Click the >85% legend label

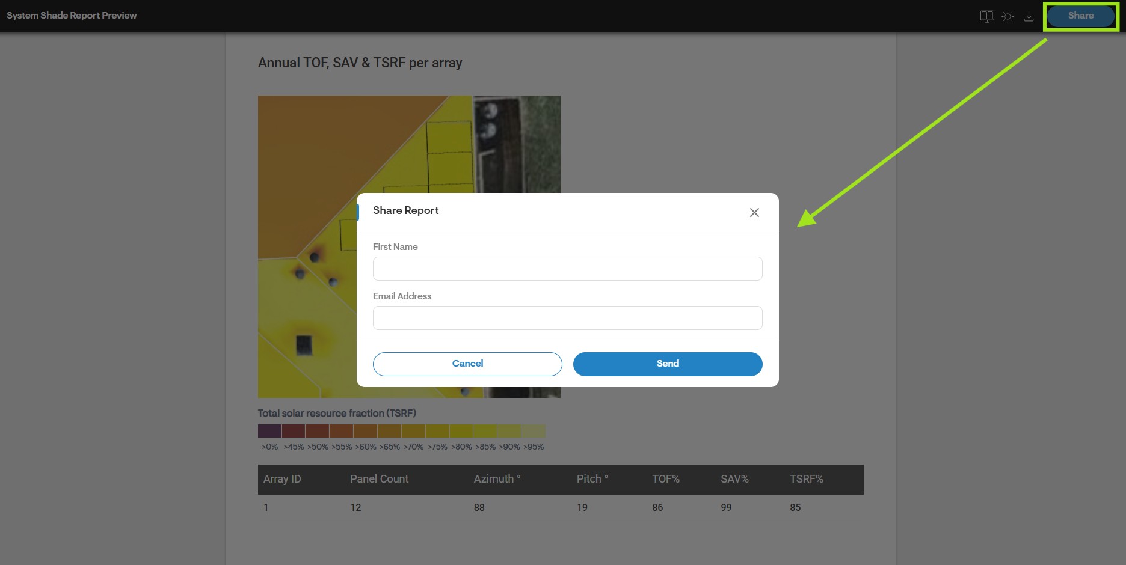(485, 447)
